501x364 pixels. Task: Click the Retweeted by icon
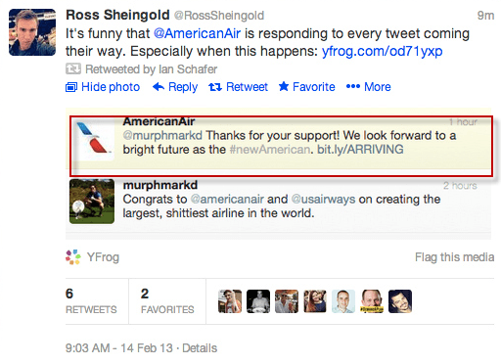73,68
